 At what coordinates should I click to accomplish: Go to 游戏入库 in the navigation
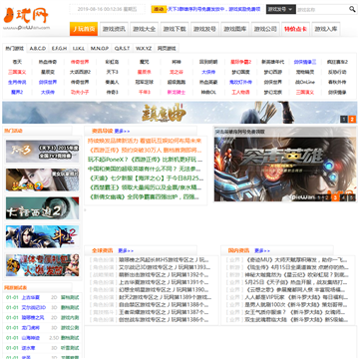(x=326, y=29)
